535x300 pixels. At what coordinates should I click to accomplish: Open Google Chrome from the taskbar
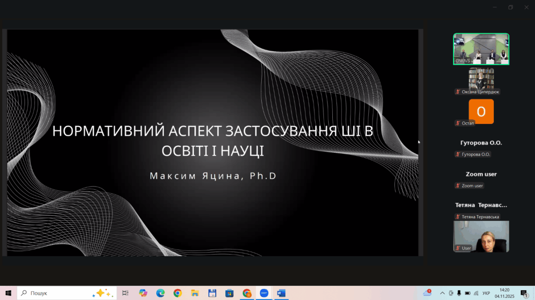[178, 293]
